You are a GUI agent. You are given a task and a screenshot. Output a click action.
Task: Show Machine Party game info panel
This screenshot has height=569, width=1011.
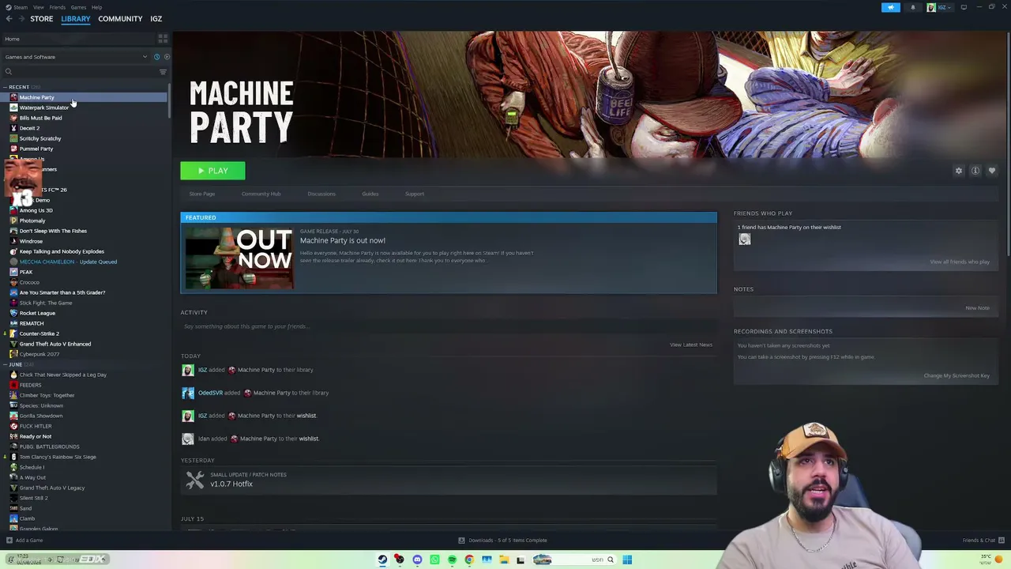(x=975, y=171)
